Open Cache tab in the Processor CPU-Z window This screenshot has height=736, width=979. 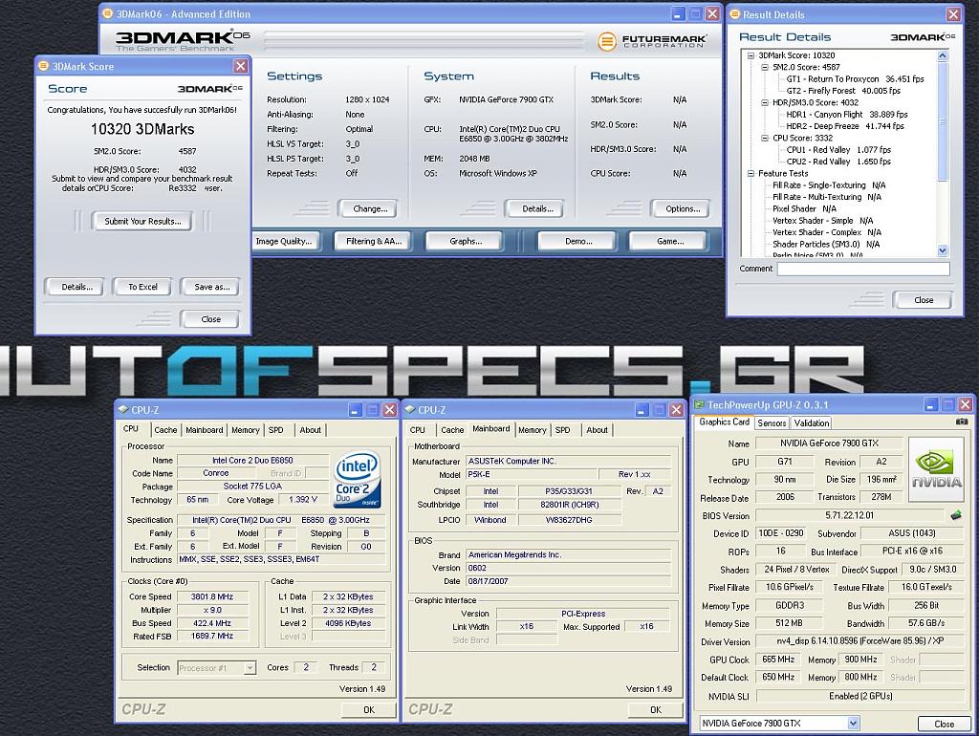(165, 430)
